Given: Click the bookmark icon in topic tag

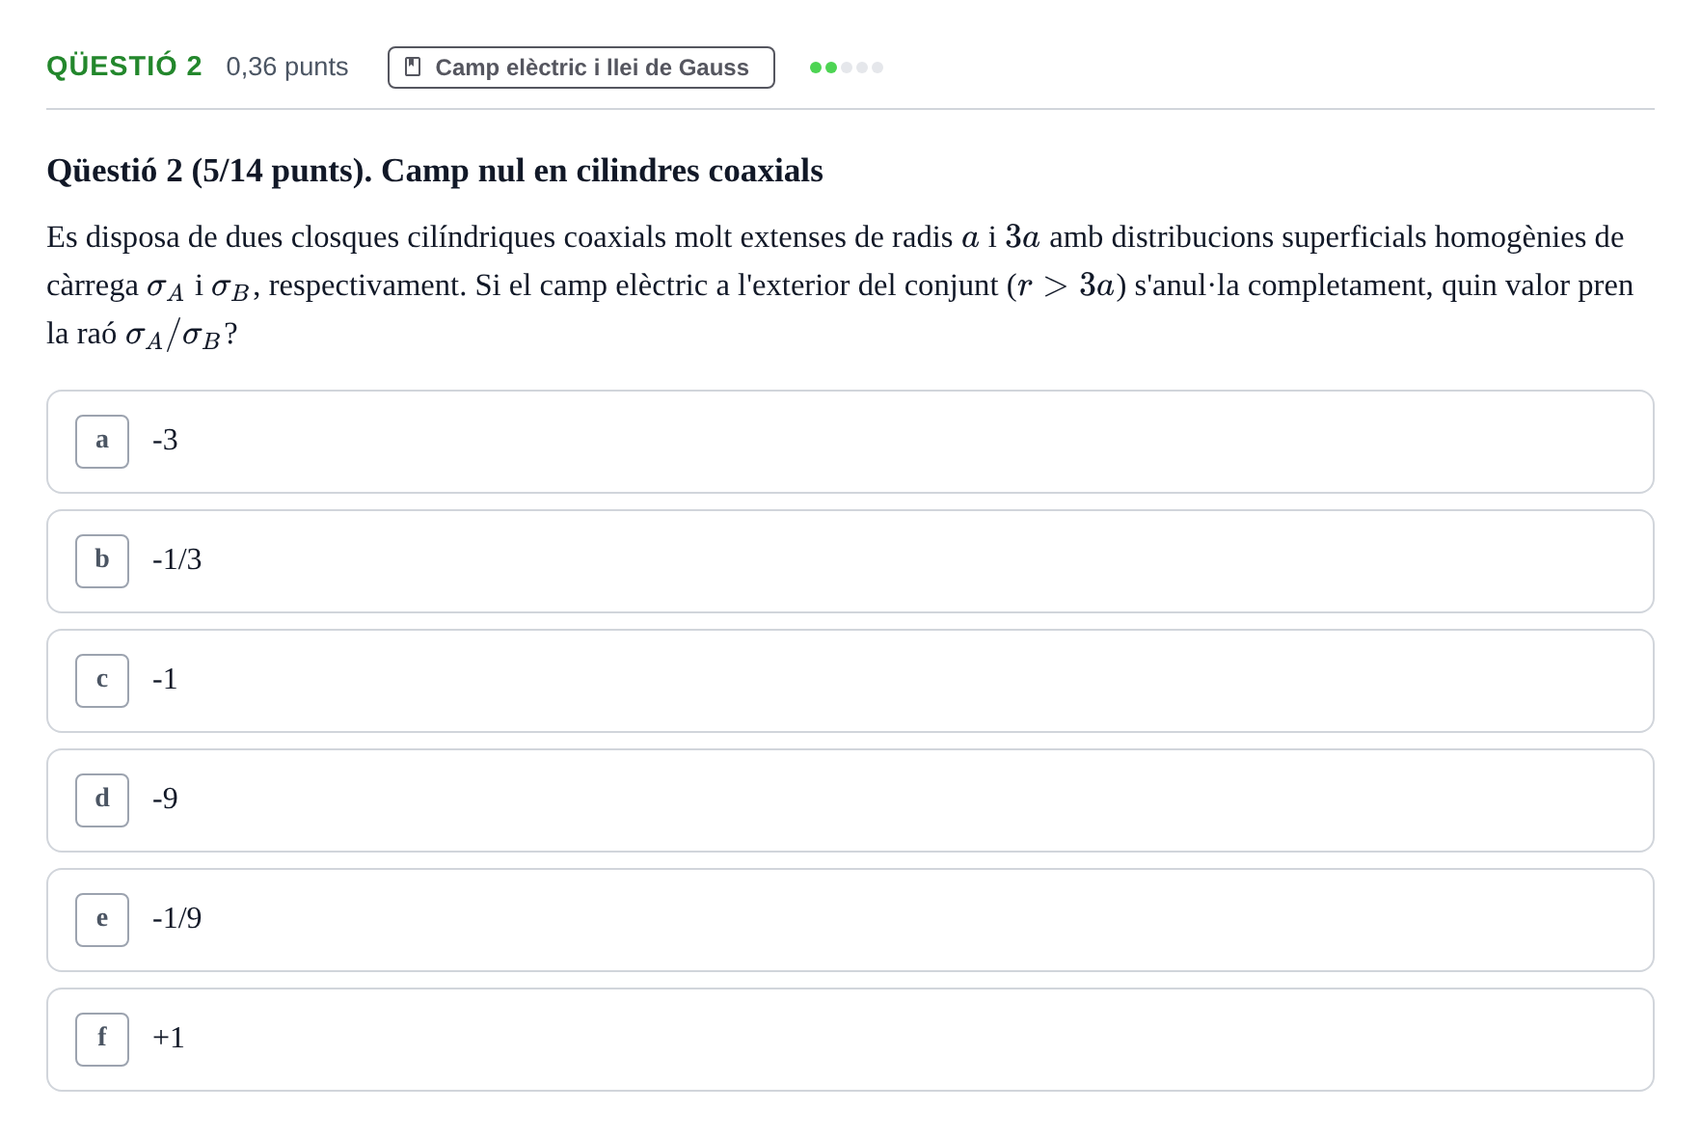Looking at the screenshot, I should pos(413,68).
